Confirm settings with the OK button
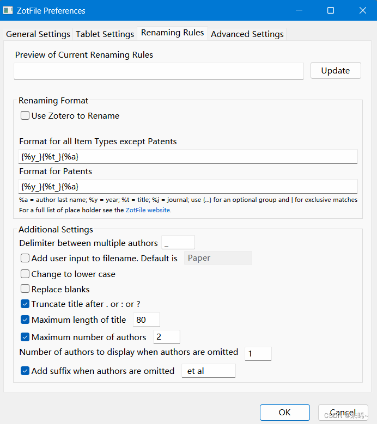377x424 pixels. (x=285, y=413)
